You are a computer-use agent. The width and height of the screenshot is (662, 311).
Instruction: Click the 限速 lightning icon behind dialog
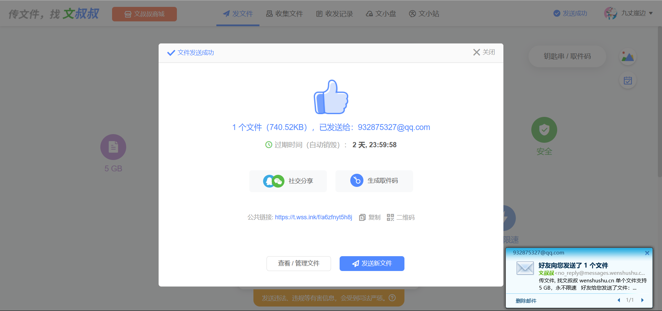coord(510,218)
